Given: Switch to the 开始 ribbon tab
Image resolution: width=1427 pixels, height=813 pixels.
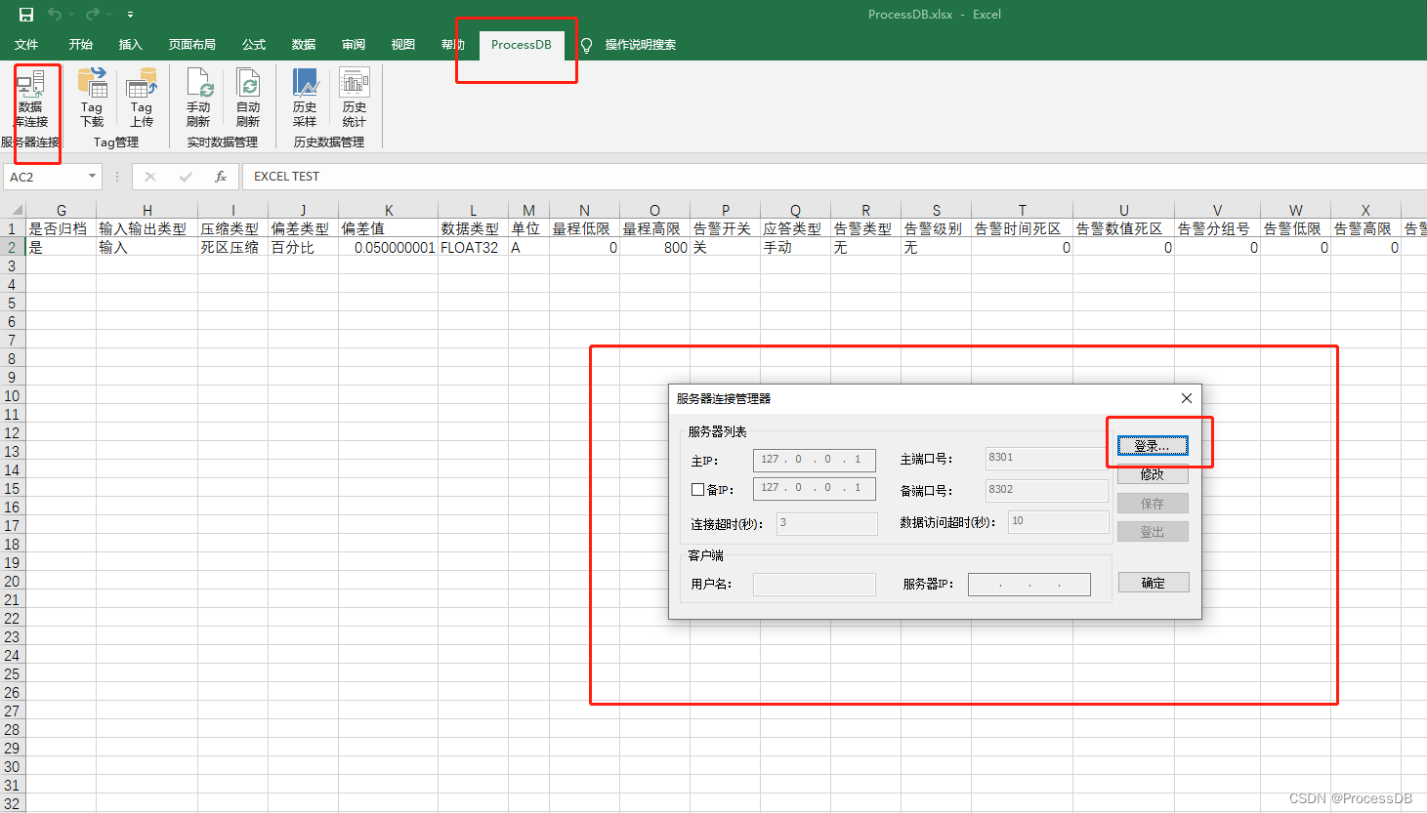Looking at the screenshot, I should pos(80,44).
